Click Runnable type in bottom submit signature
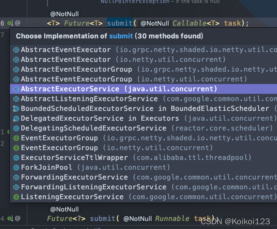Viewport: 277px width, 229px height. [172, 219]
